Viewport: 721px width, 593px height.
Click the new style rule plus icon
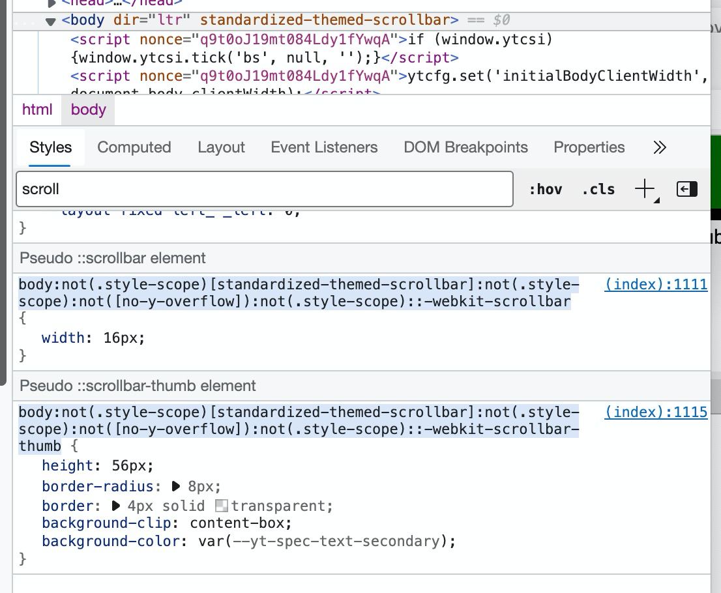point(645,189)
